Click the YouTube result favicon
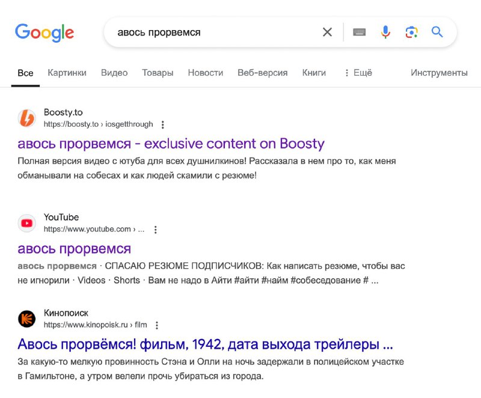Viewport: 481px width, 398px height. pyautogui.click(x=26, y=223)
